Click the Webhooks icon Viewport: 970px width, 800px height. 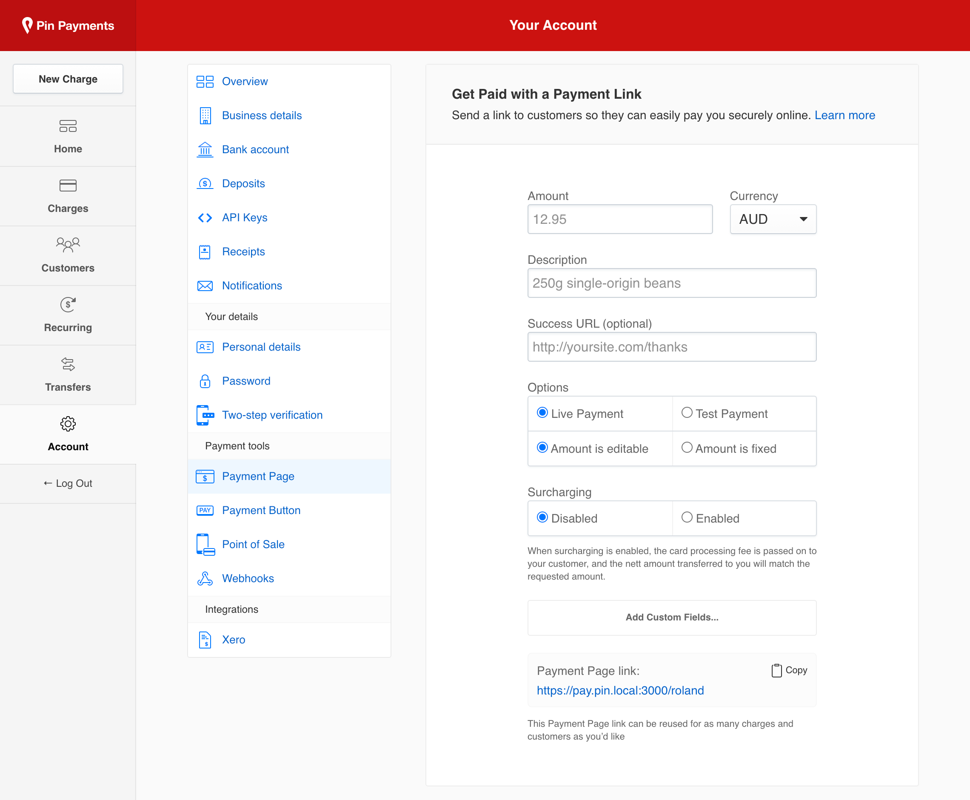coord(205,578)
